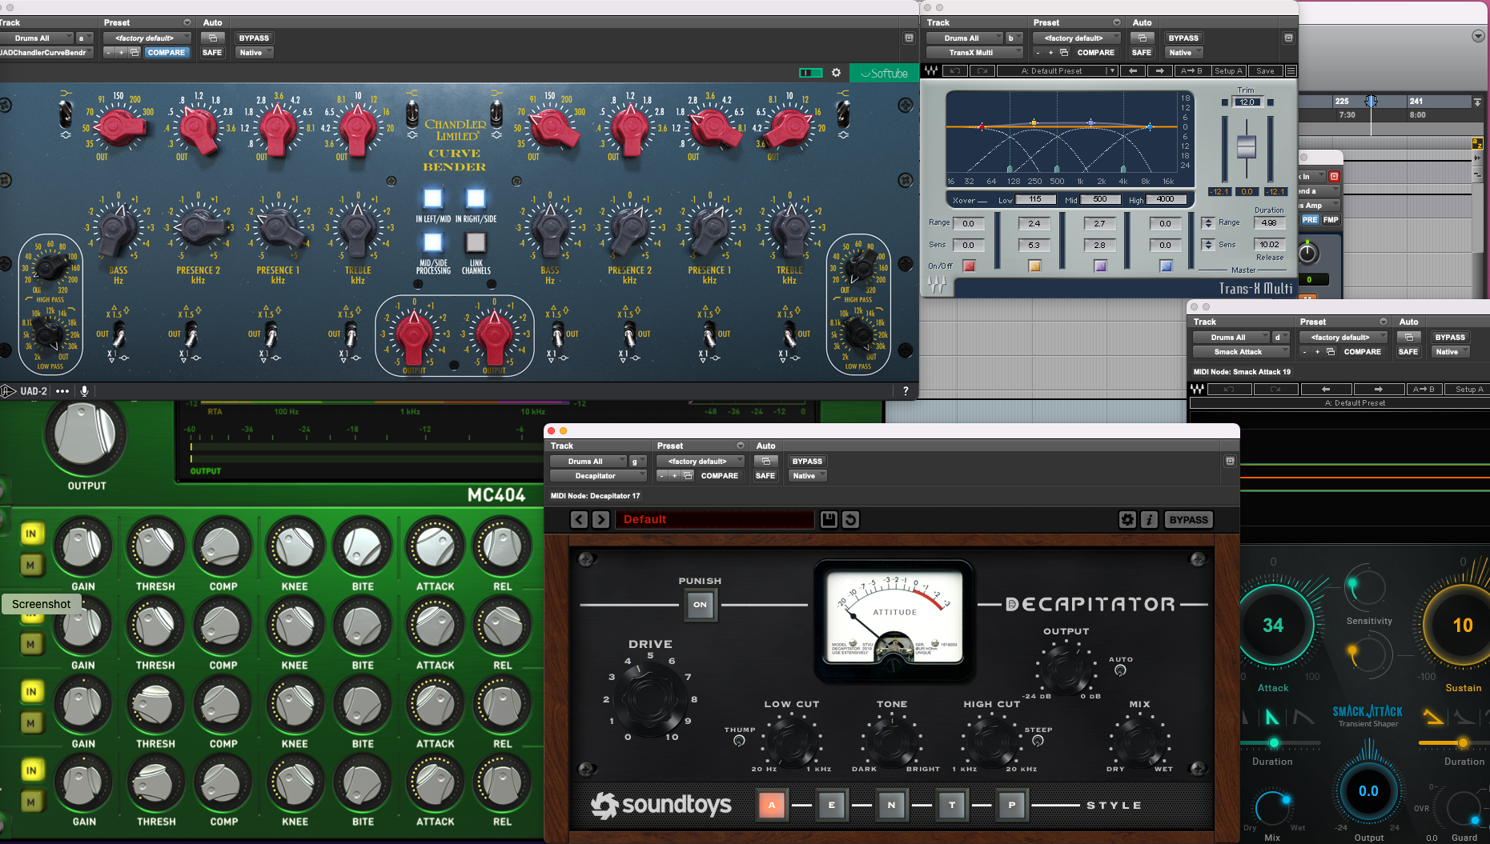Open Decapitator Drums All track dropdown
Screen dimensions: 1490x844
[588, 461]
